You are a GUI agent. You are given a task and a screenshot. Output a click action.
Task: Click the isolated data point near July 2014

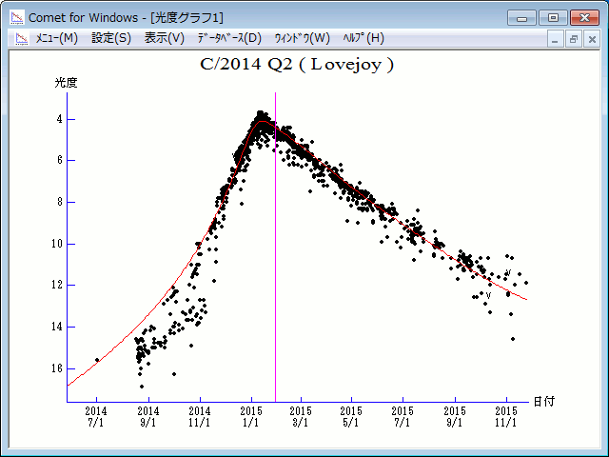point(97,360)
